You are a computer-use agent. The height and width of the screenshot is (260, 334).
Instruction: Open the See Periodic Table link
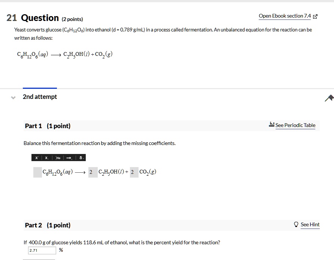coord(295,125)
